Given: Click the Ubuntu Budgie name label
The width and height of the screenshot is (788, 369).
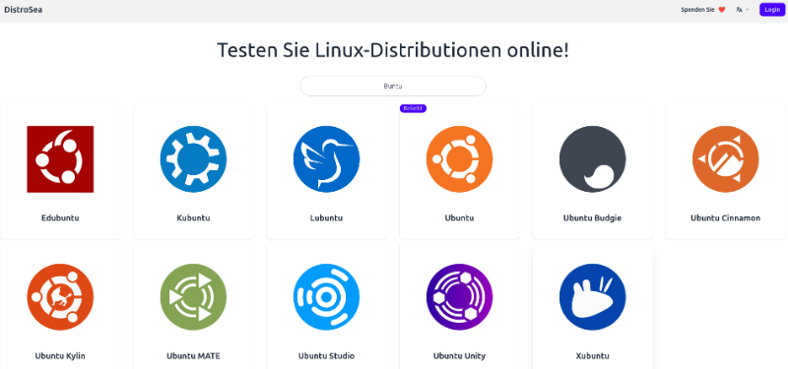Looking at the screenshot, I should pyautogui.click(x=593, y=217).
